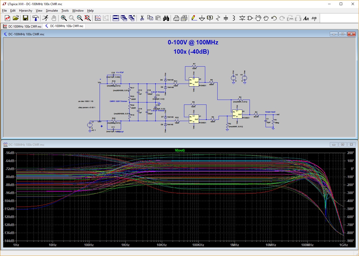Select the V(out) trace label
Viewport: 359px width, 256px height.
tap(180, 150)
